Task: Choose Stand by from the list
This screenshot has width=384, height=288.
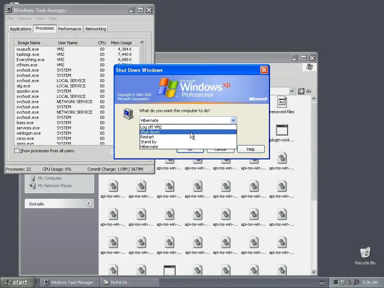Action: (188, 142)
